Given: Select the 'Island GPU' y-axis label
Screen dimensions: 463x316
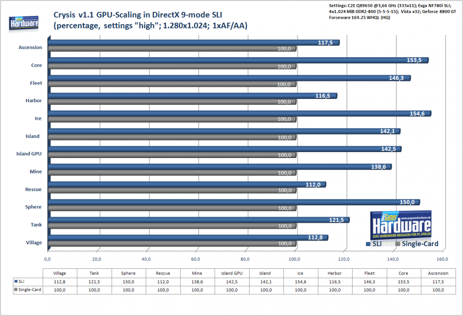Looking at the screenshot, I should 29,153.
